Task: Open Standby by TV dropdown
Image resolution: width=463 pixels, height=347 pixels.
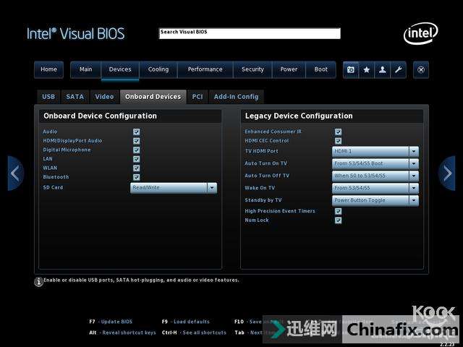Action: (x=375, y=200)
